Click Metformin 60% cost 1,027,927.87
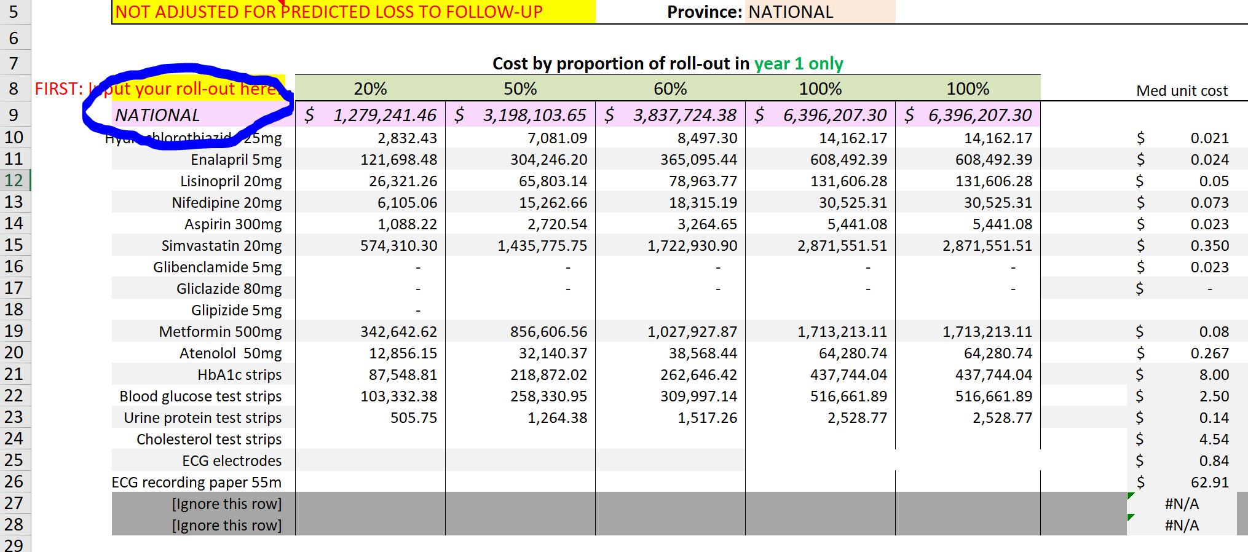Viewport: 1248px width, 552px height. tap(692, 332)
